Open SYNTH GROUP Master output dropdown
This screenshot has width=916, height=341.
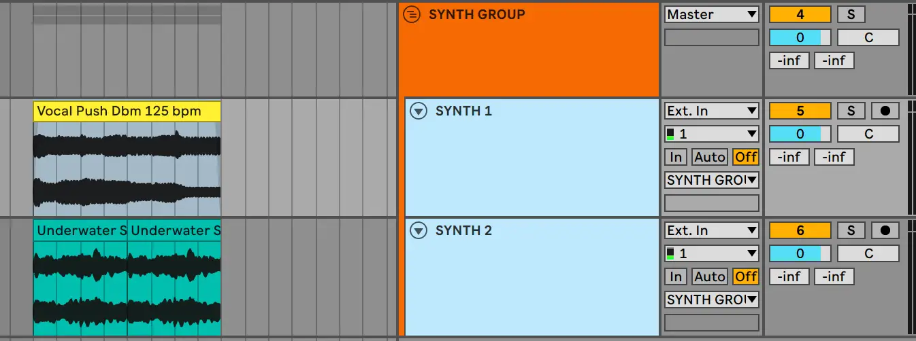pyautogui.click(x=711, y=14)
